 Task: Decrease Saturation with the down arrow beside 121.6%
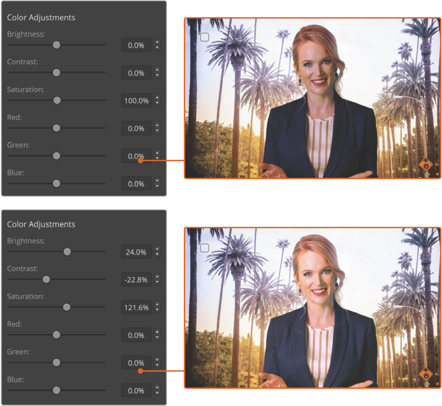point(157,310)
